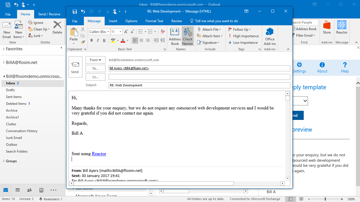Toggle Align Right
Screen dimensions: 360x202
click(x=148, y=40)
